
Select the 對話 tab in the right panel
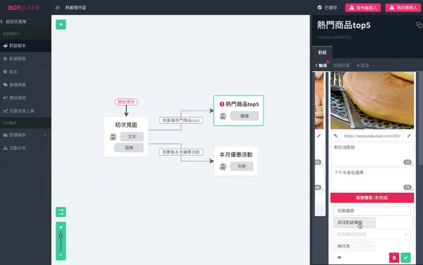click(x=322, y=52)
